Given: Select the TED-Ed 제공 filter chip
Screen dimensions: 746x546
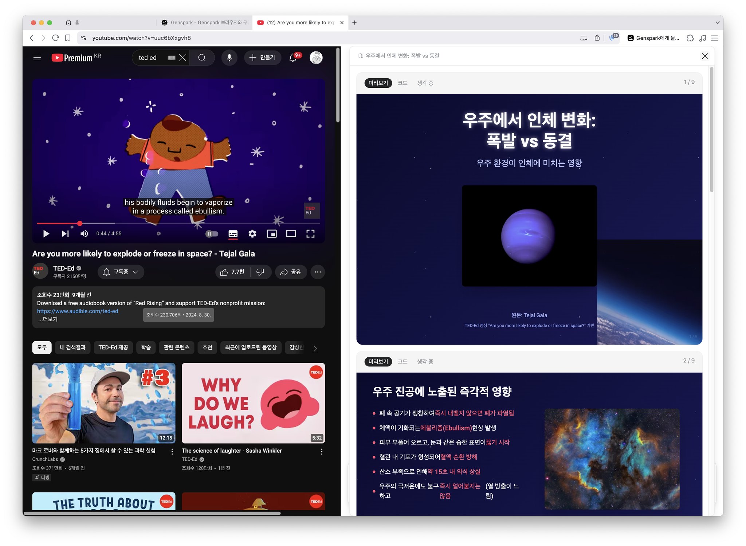Looking at the screenshot, I should click(x=113, y=347).
